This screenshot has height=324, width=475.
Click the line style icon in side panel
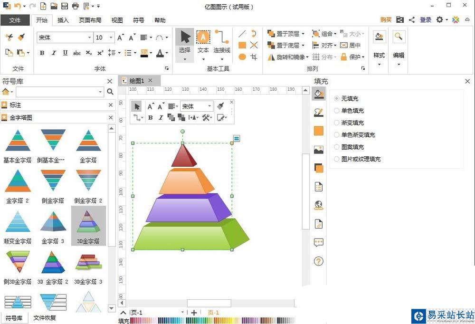319,113
